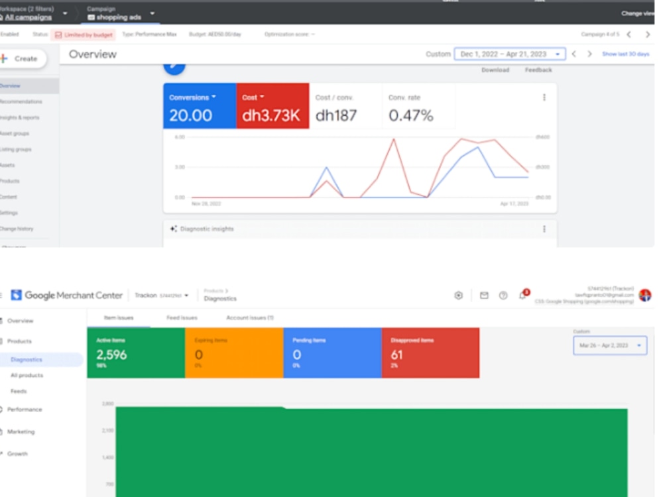This screenshot has width=663, height=497.
Task: Click Budget AED50.00/day text
Action: click(x=215, y=34)
